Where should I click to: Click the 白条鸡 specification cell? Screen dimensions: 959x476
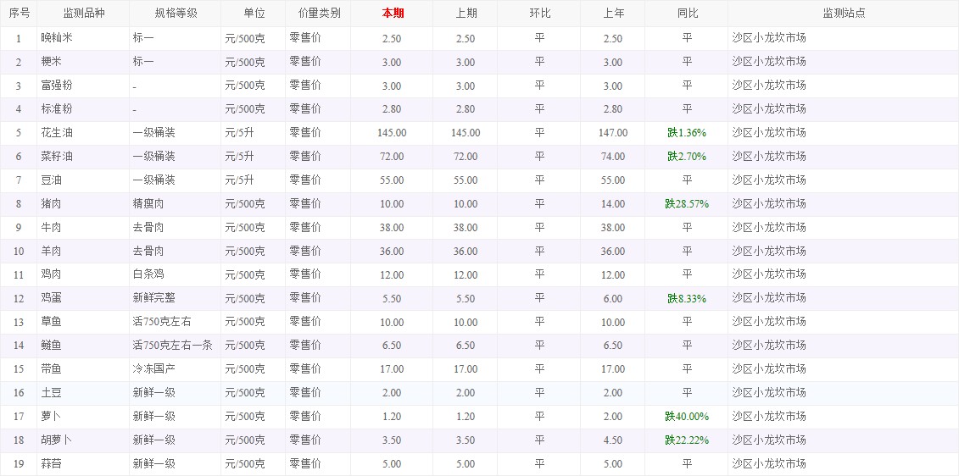tap(175, 275)
